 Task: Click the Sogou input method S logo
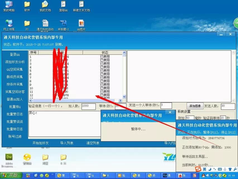(x=198, y=169)
